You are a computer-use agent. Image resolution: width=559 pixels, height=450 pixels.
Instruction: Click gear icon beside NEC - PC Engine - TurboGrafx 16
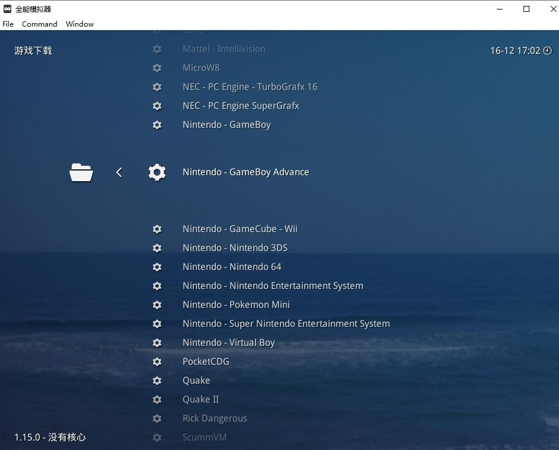157,87
